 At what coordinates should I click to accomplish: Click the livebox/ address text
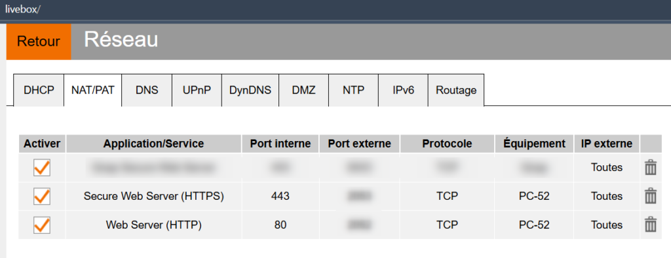pos(22,8)
